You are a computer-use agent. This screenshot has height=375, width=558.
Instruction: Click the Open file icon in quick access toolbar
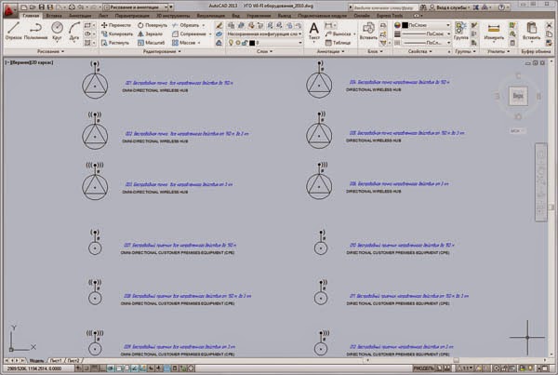point(33,7)
